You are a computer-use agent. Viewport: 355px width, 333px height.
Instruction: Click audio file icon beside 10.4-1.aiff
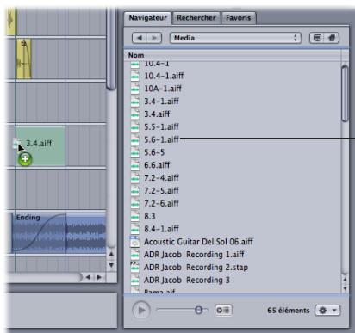click(134, 76)
